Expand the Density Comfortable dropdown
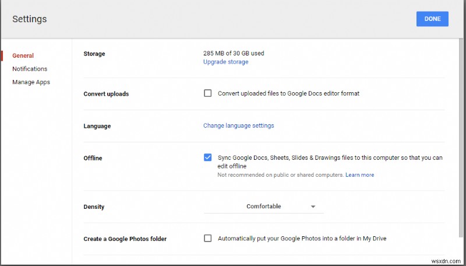The height and width of the screenshot is (266, 466). tap(264, 206)
